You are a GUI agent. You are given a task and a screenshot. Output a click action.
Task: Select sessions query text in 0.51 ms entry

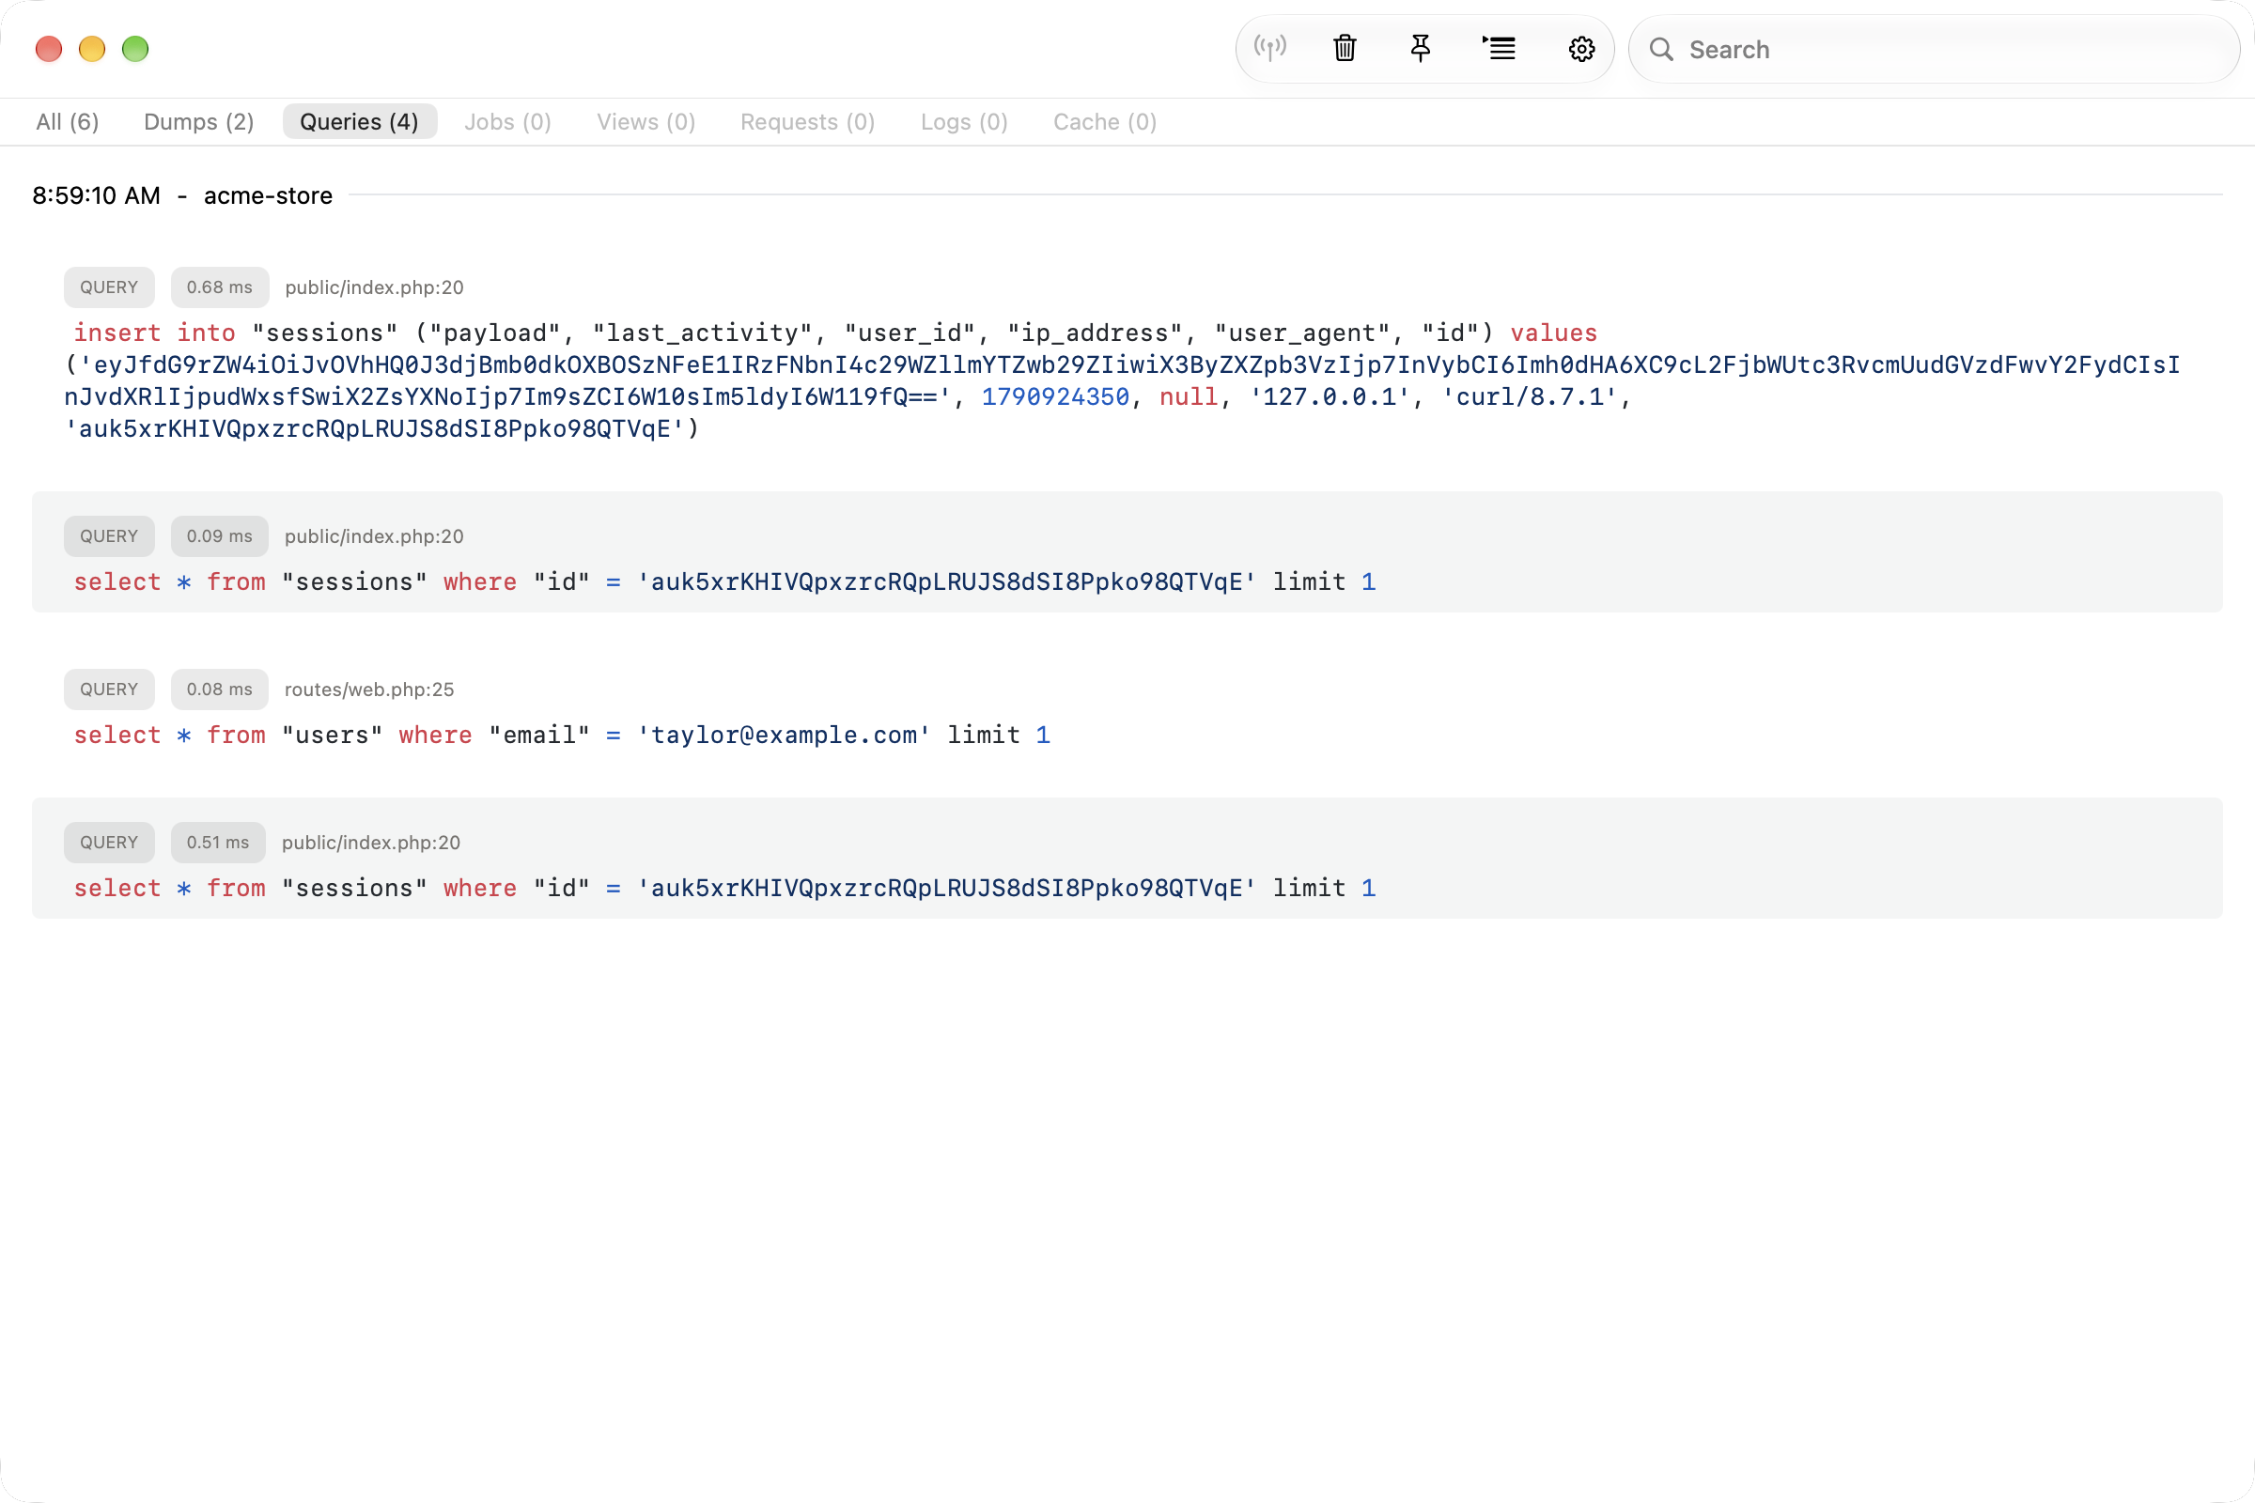724,889
